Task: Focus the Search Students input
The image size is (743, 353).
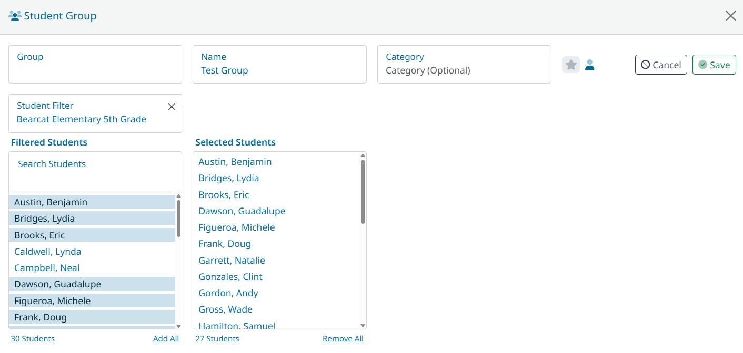Action: click(95, 171)
